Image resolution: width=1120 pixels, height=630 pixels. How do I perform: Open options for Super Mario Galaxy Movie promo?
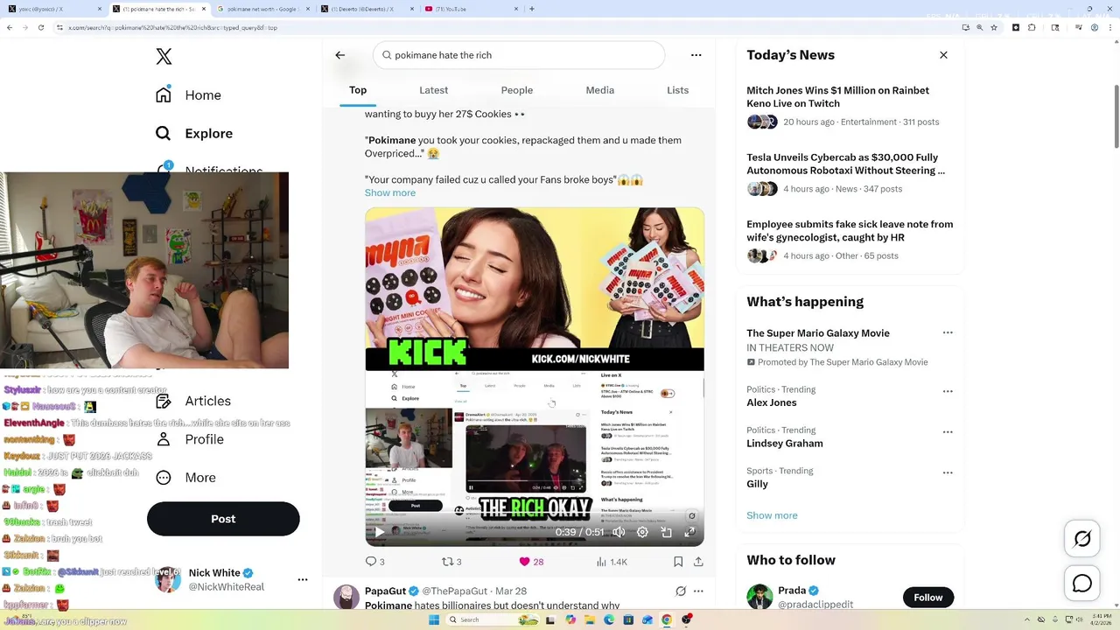948,333
